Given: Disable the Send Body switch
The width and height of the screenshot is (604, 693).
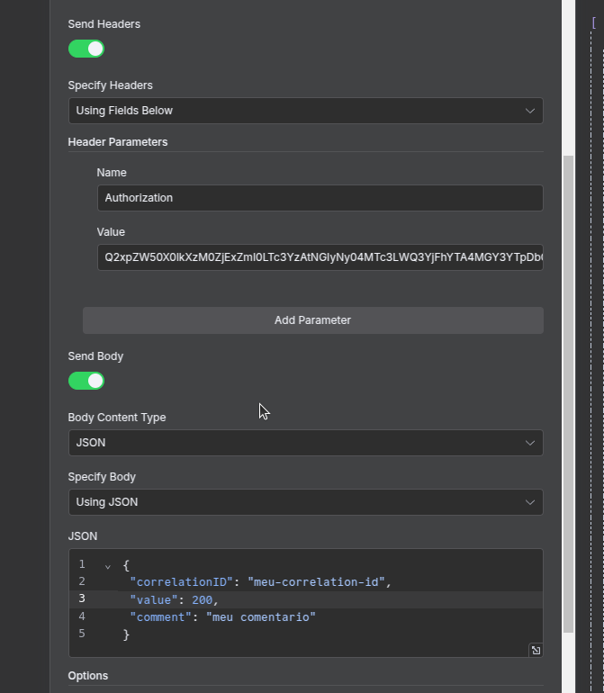Looking at the screenshot, I should [86, 381].
